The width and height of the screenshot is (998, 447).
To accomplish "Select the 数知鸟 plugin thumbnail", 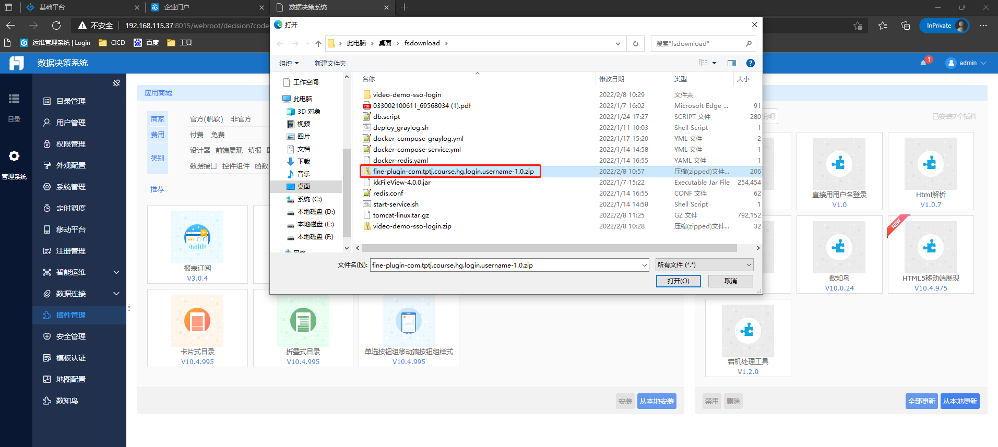I will tap(839, 247).
